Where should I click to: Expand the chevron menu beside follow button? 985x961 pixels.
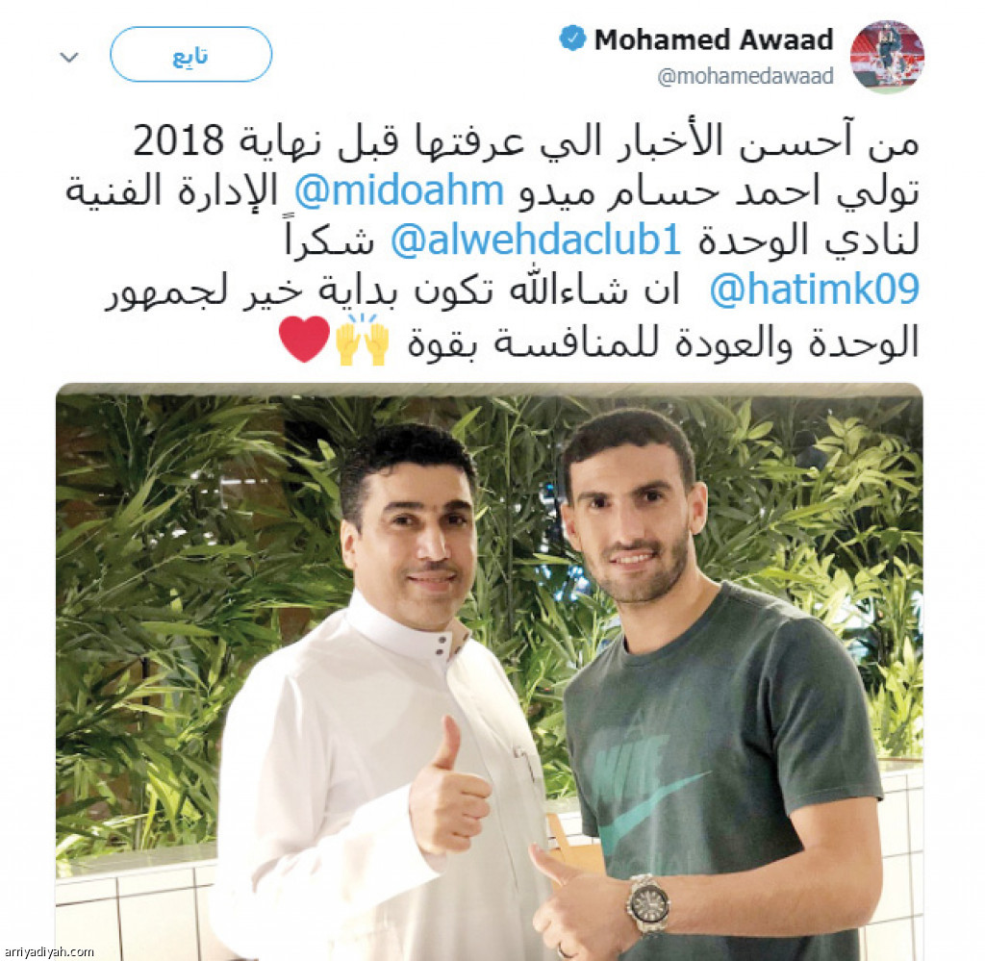[69, 57]
